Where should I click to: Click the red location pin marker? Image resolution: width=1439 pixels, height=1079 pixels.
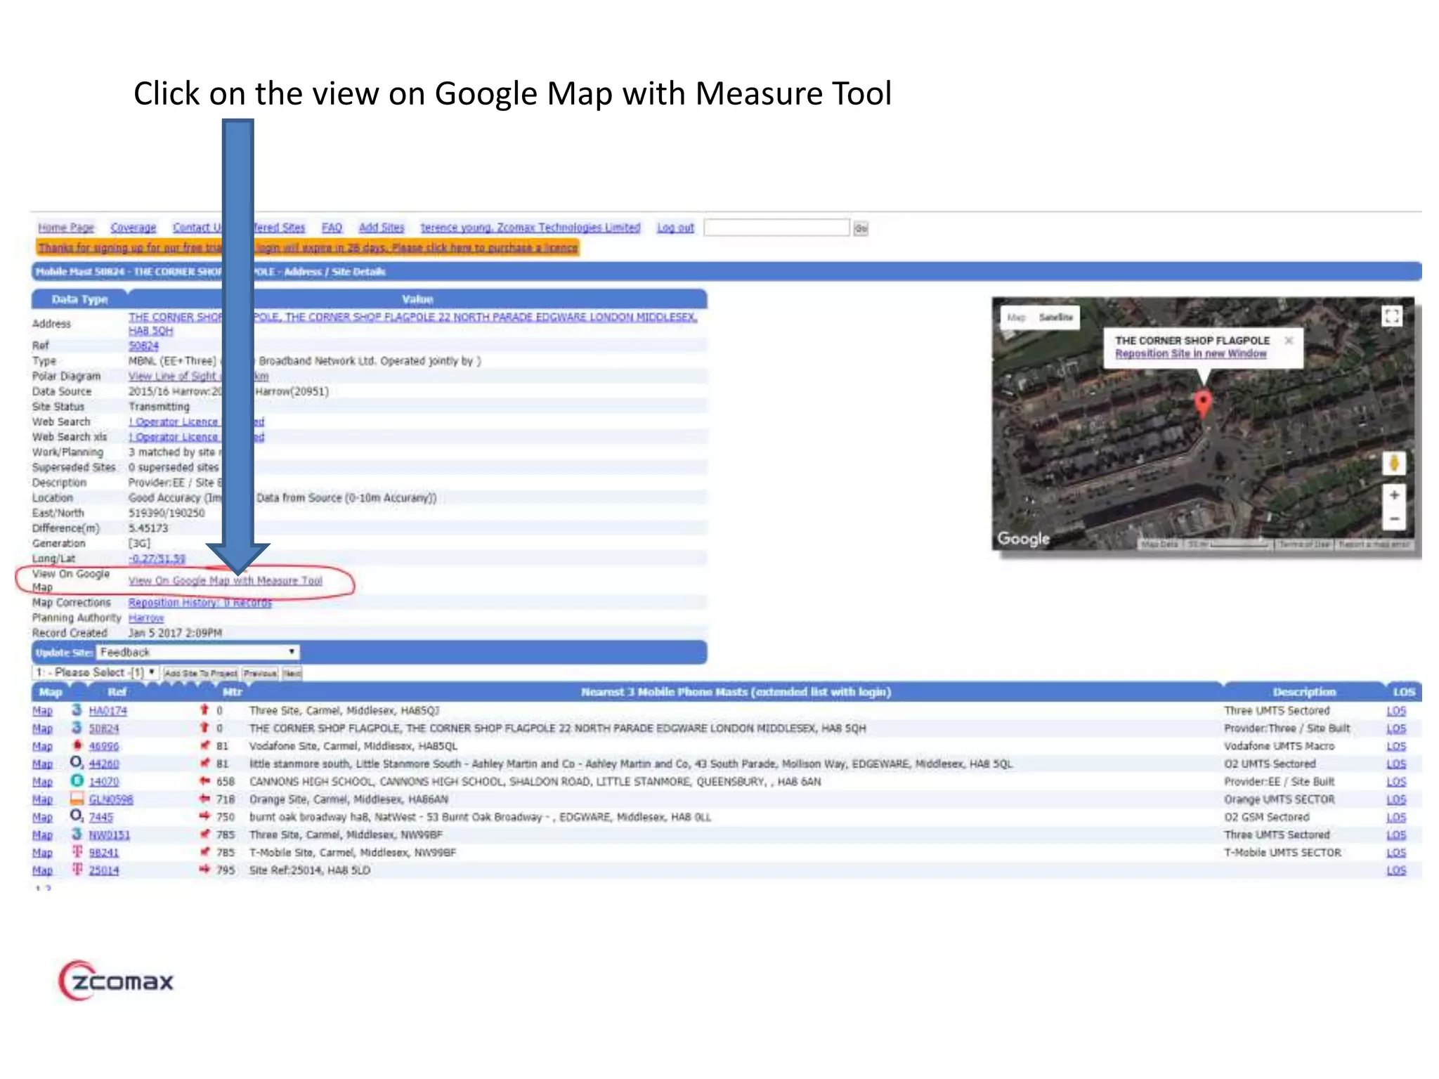pos(1203,403)
